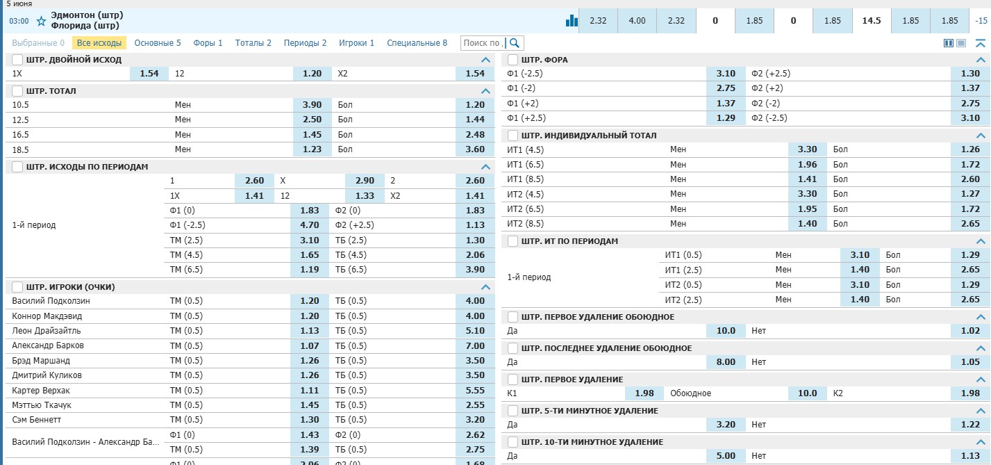This screenshot has height=465, width=991.
Task: Bet Да on last mutual penalty 8.00
Action: 726,362
